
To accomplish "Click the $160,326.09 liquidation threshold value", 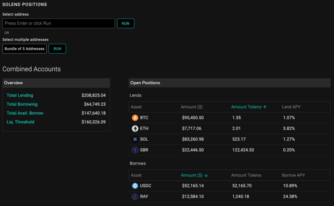I will pos(94,122).
